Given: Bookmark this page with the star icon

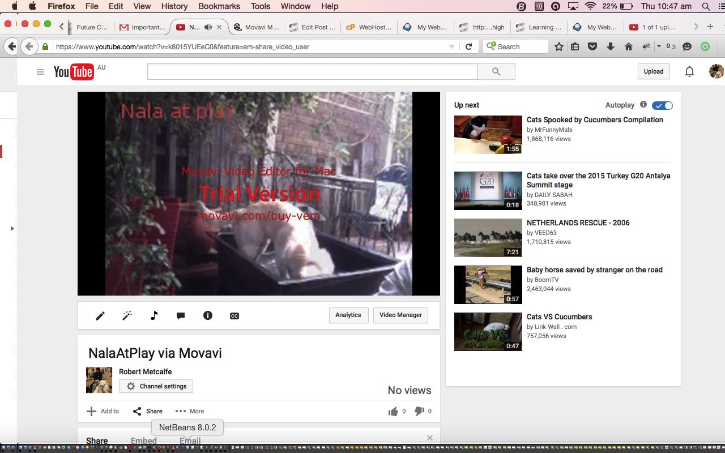Looking at the screenshot, I should coord(559,46).
